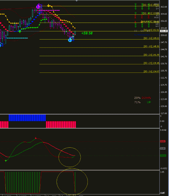Click the -0.0152 oscillator scale value

point(163,168)
